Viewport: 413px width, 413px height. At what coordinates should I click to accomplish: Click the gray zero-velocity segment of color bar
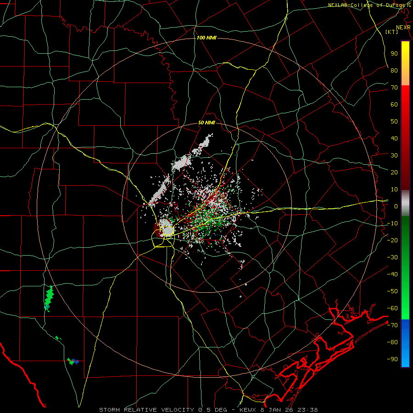point(405,203)
